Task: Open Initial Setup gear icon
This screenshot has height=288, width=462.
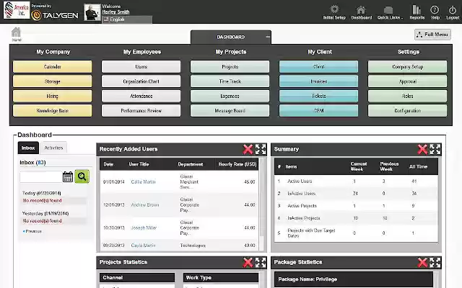Action: [334, 9]
